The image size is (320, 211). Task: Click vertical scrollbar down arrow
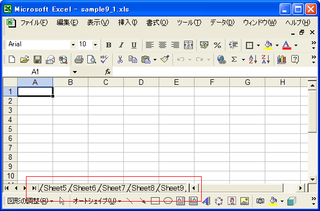click(312, 179)
